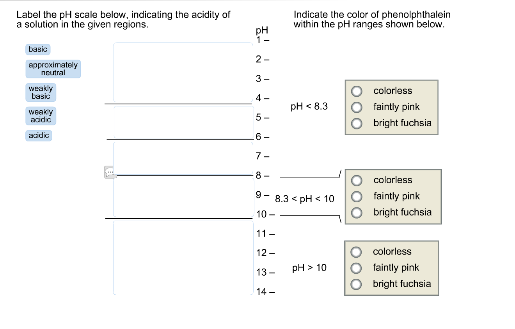Select faintly pink for pH > 10

tap(355, 268)
